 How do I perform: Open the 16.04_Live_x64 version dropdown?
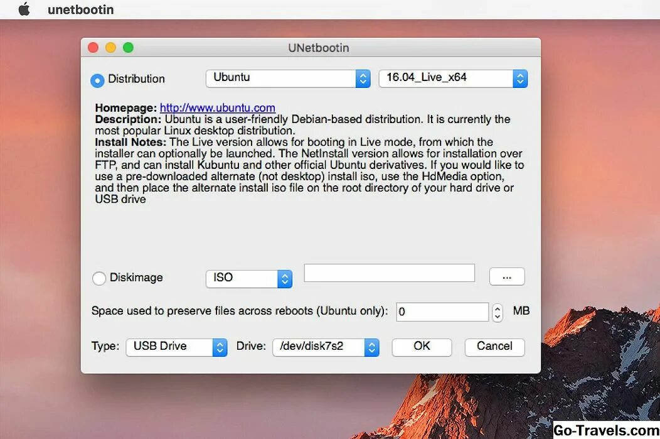click(453, 79)
